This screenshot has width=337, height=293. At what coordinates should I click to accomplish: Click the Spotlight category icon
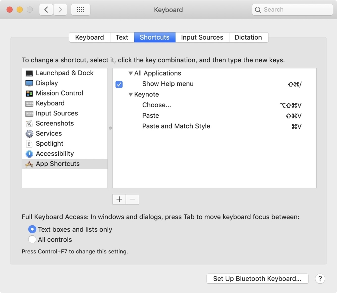tap(29, 144)
